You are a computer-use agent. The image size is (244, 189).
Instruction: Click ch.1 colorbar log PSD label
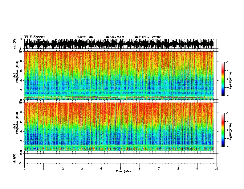pyautogui.click(x=230, y=80)
